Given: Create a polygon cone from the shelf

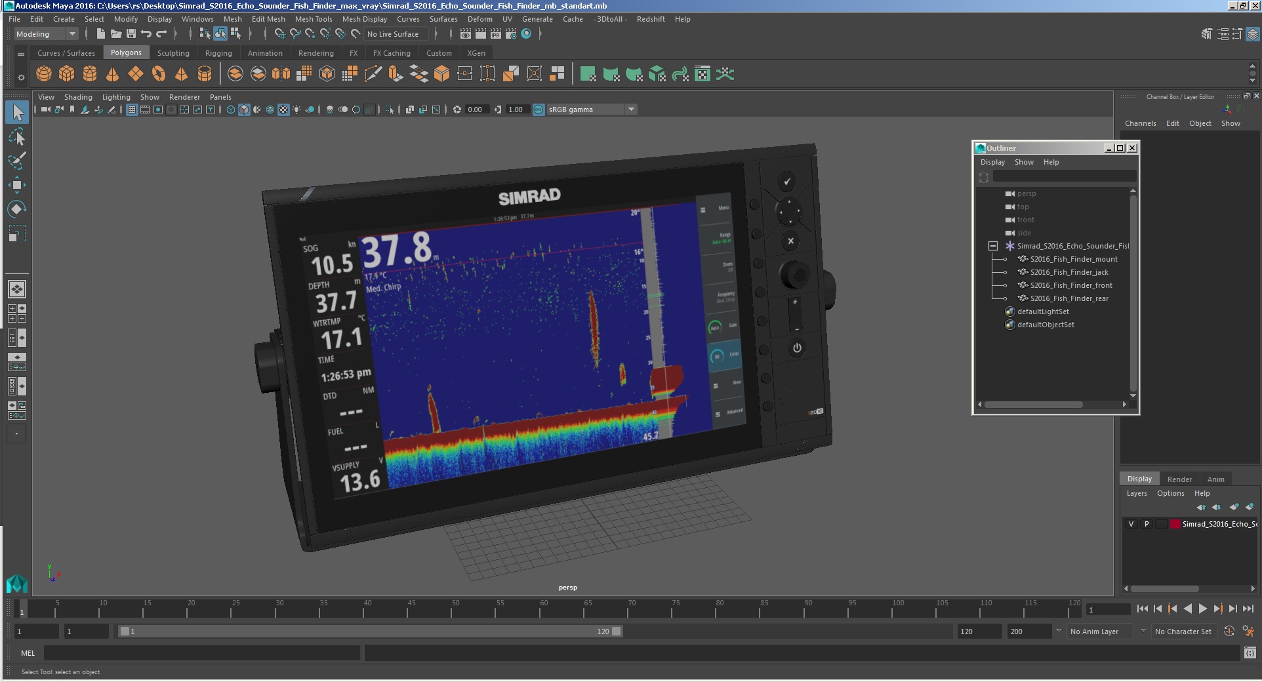Looking at the screenshot, I should click(x=113, y=74).
